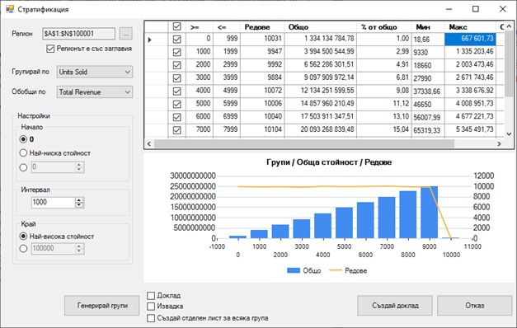The height and width of the screenshot is (328, 517).
Task: Open the region range picker button
Action: 126,34
